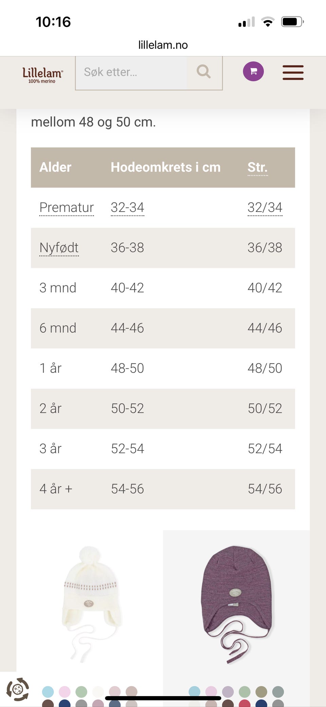Go to Lillelam home via logo
Viewport: 326px width, 707px height.
42,74
